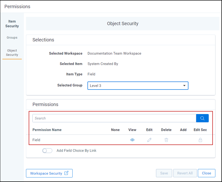Focus the permissions Search field
The width and height of the screenshot is (222, 182).
[x=114, y=118]
